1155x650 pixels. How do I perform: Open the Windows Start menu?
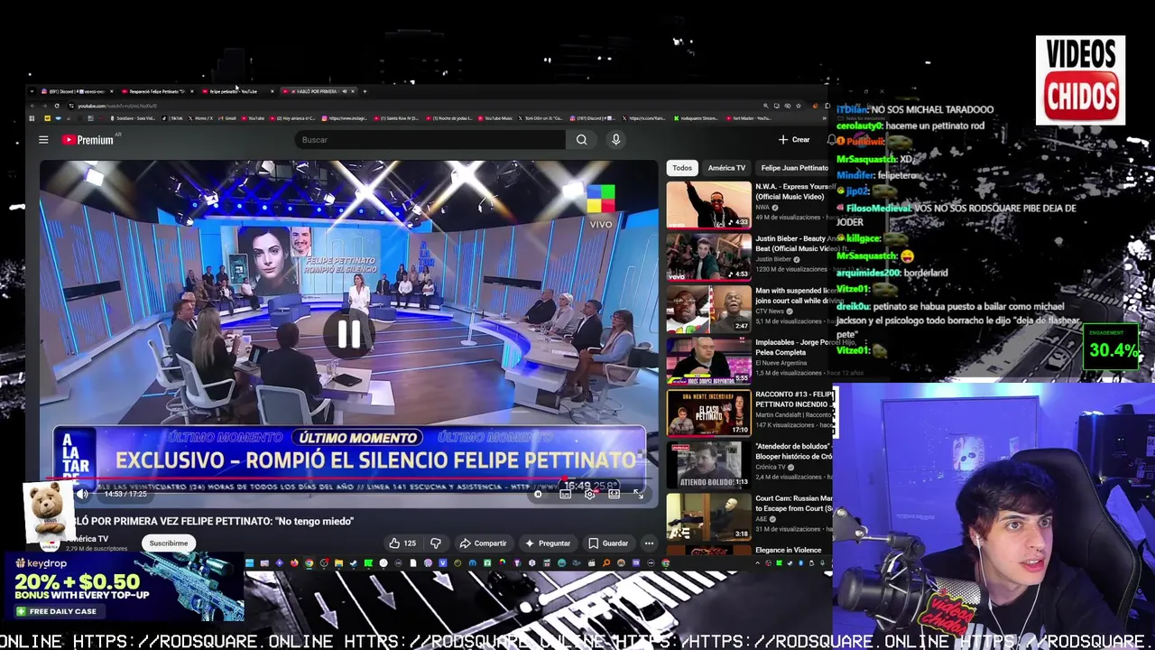(249, 564)
